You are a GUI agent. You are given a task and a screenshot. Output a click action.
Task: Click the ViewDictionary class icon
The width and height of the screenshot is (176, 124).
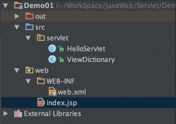tap(52, 59)
